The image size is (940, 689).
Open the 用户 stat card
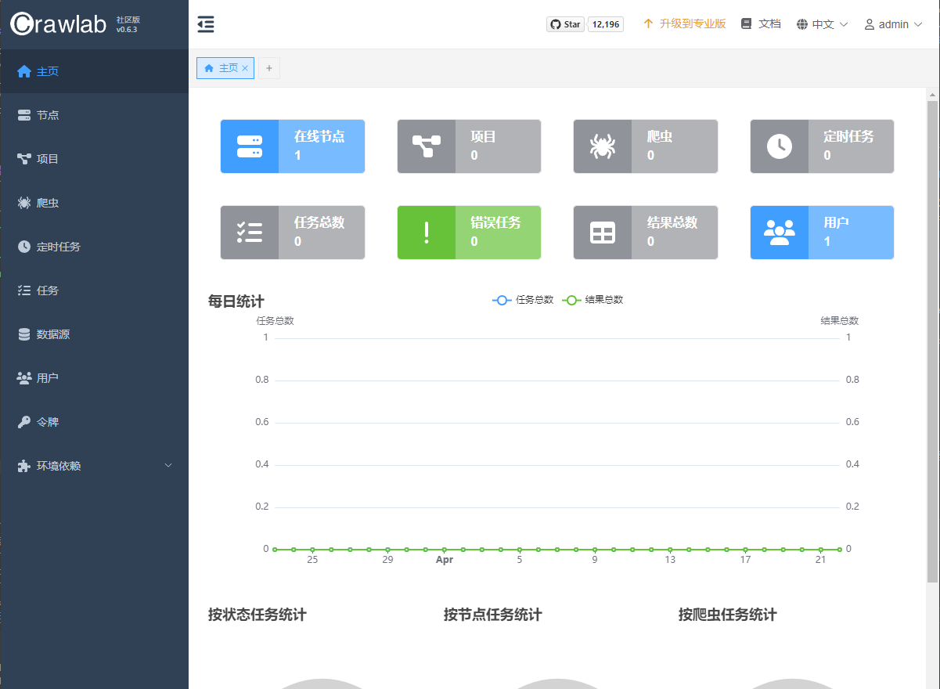click(x=822, y=233)
